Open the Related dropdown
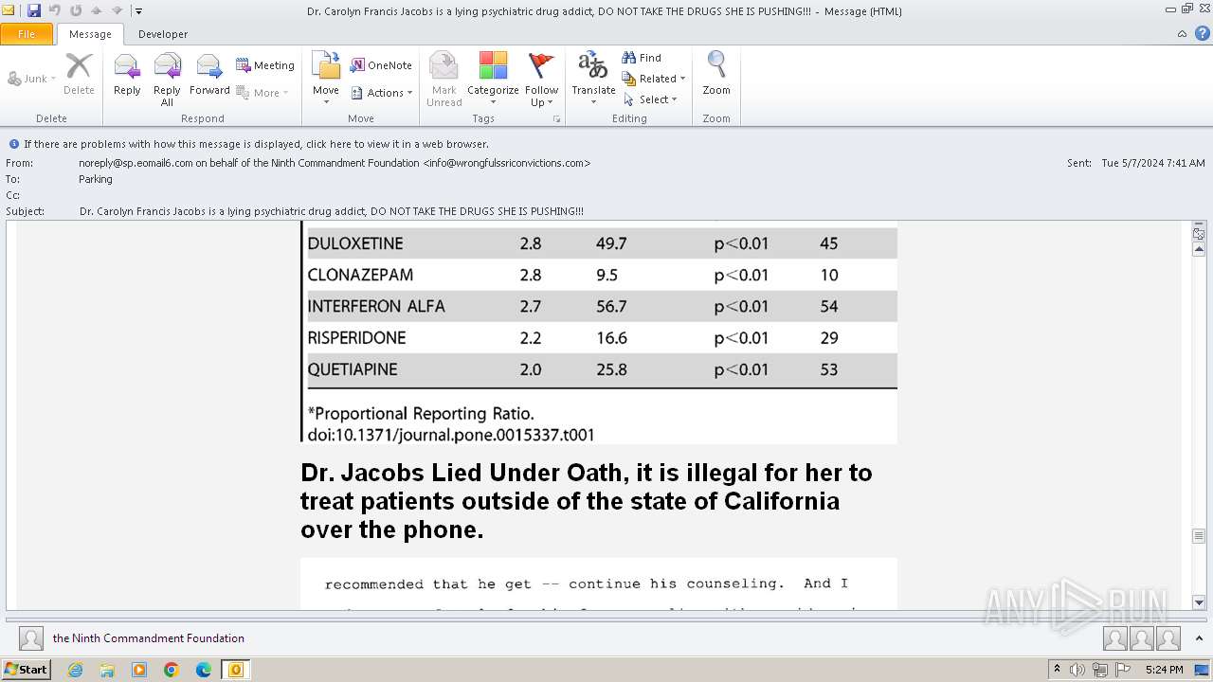Image resolution: width=1213 pixels, height=682 pixels. click(654, 79)
